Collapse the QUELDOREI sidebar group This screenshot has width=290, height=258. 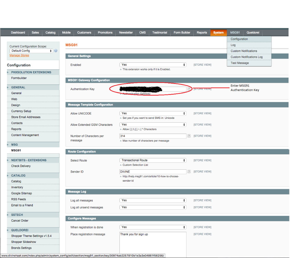(x=33, y=230)
